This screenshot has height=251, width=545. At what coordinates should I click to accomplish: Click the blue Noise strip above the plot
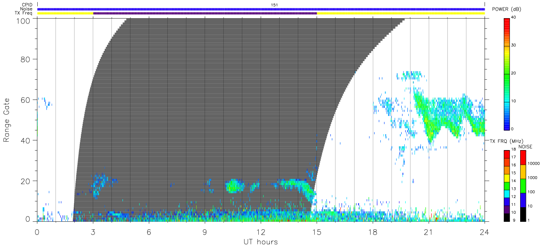(261, 9)
